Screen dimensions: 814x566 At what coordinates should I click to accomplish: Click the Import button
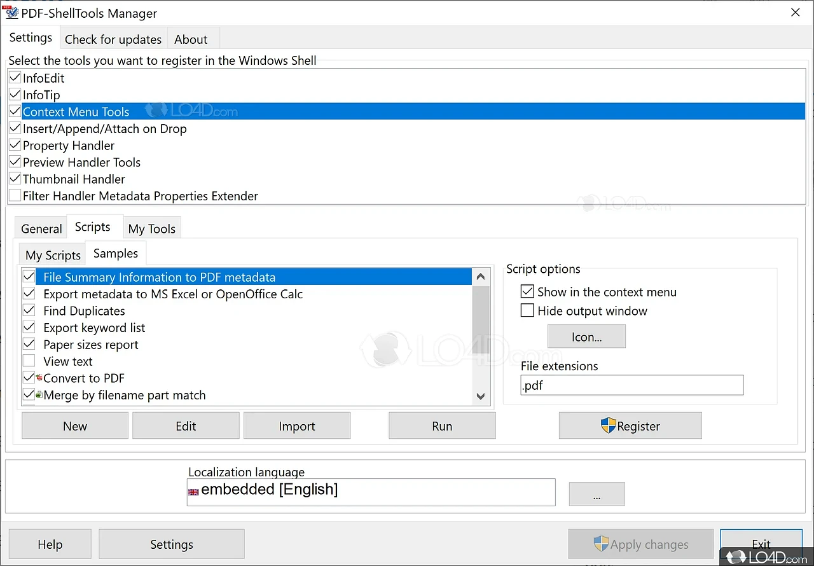(x=297, y=426)
